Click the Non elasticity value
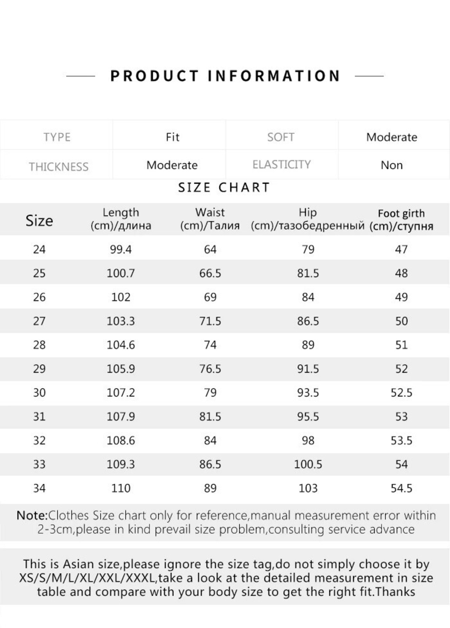The height and width of the screenshot is (628, 450). coord(392,165)
